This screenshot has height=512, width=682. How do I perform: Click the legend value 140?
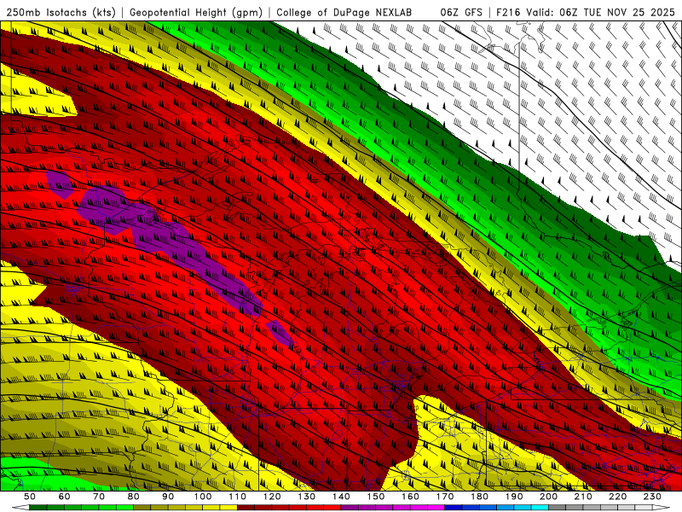click(x=341, y=497)
